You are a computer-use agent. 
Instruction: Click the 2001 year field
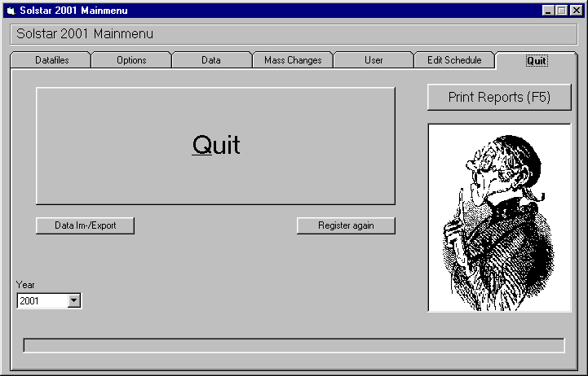42,301
